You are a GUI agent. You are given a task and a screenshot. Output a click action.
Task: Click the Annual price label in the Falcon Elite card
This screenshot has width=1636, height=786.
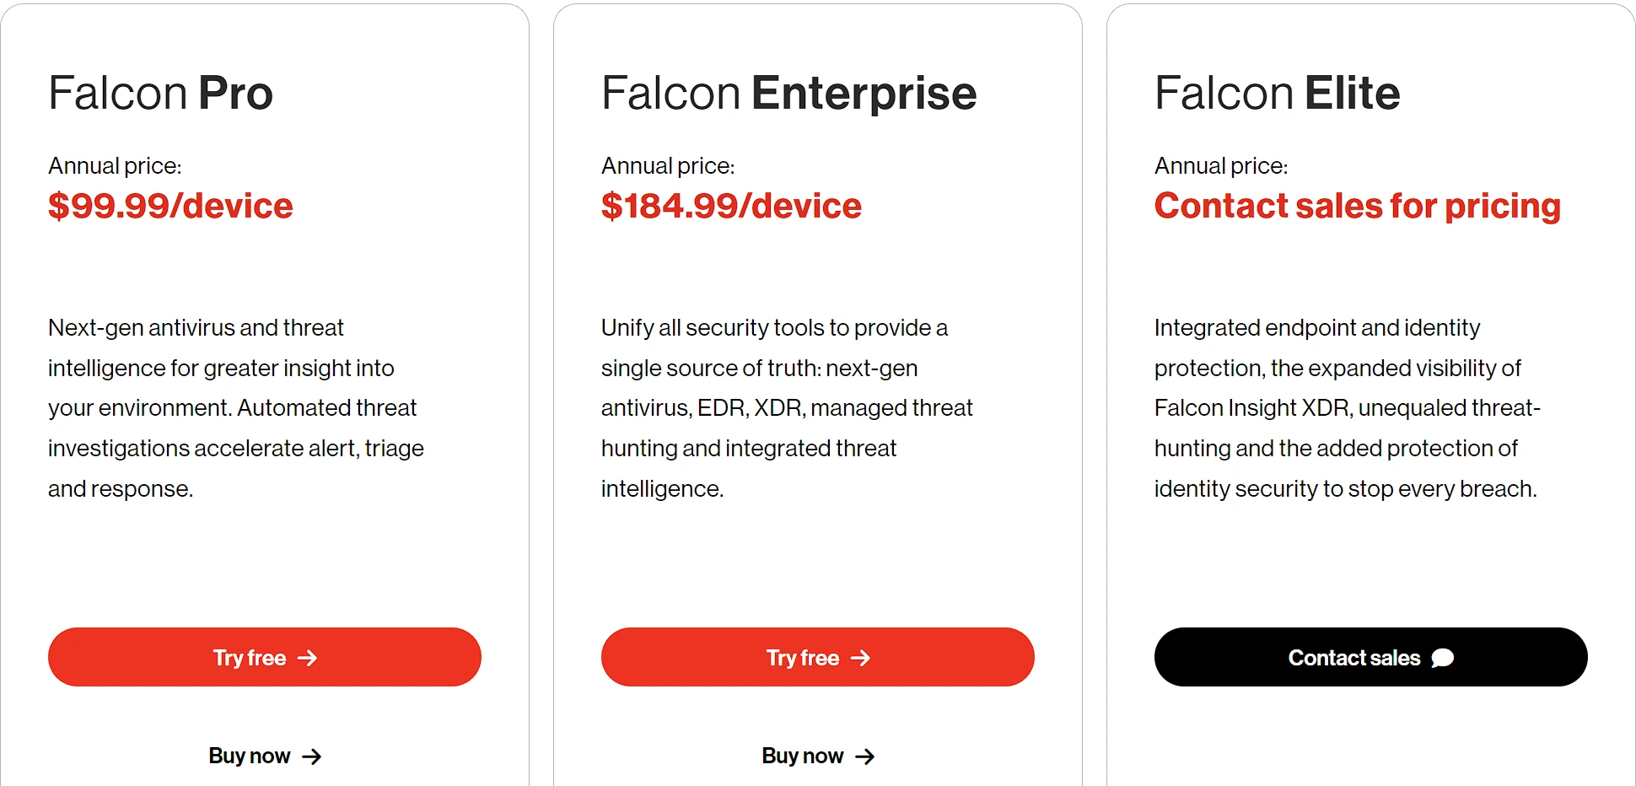click(x=1221, y=166)
